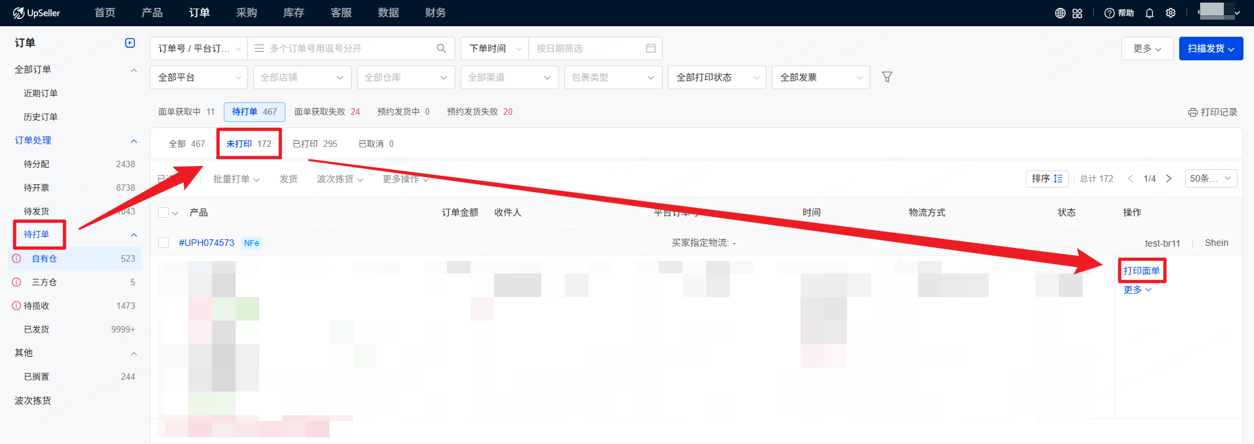Open the apps grid icon
The height and width of the screenshot is (444, 1254).
(1077, 13)
